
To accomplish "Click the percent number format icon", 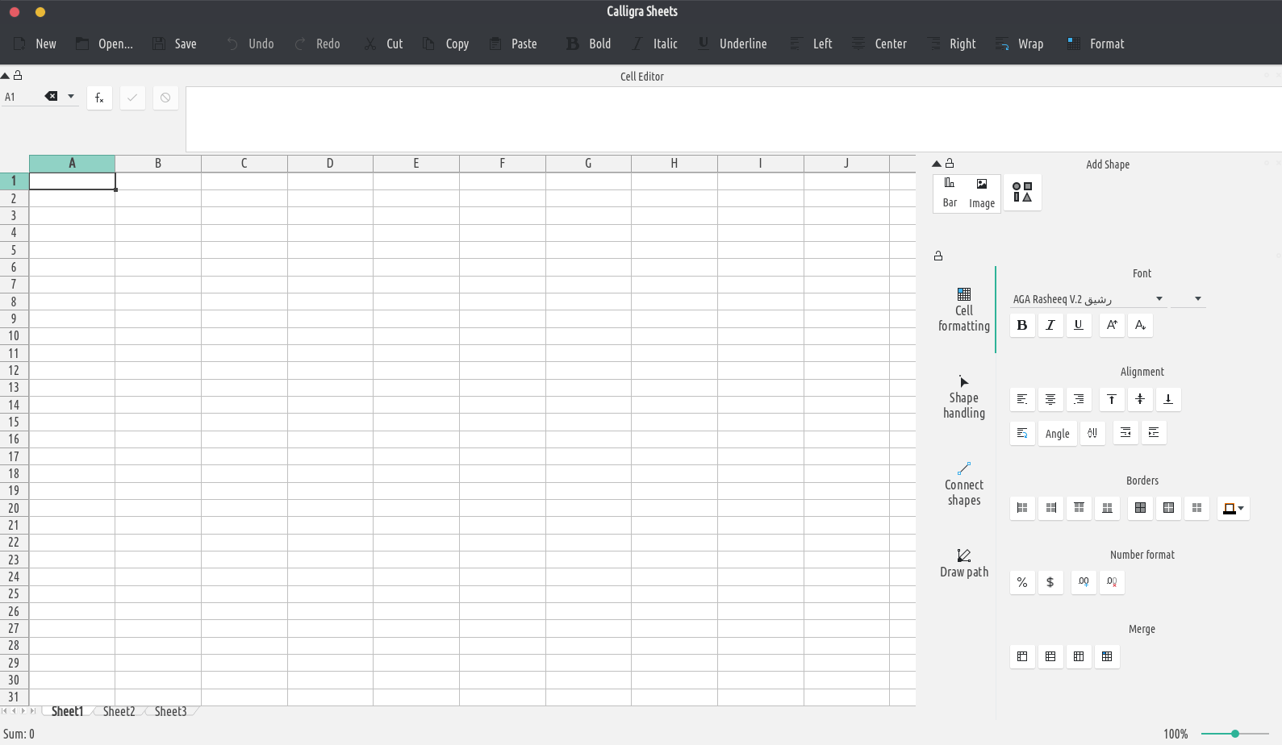I will click(x=1022, y=582).
